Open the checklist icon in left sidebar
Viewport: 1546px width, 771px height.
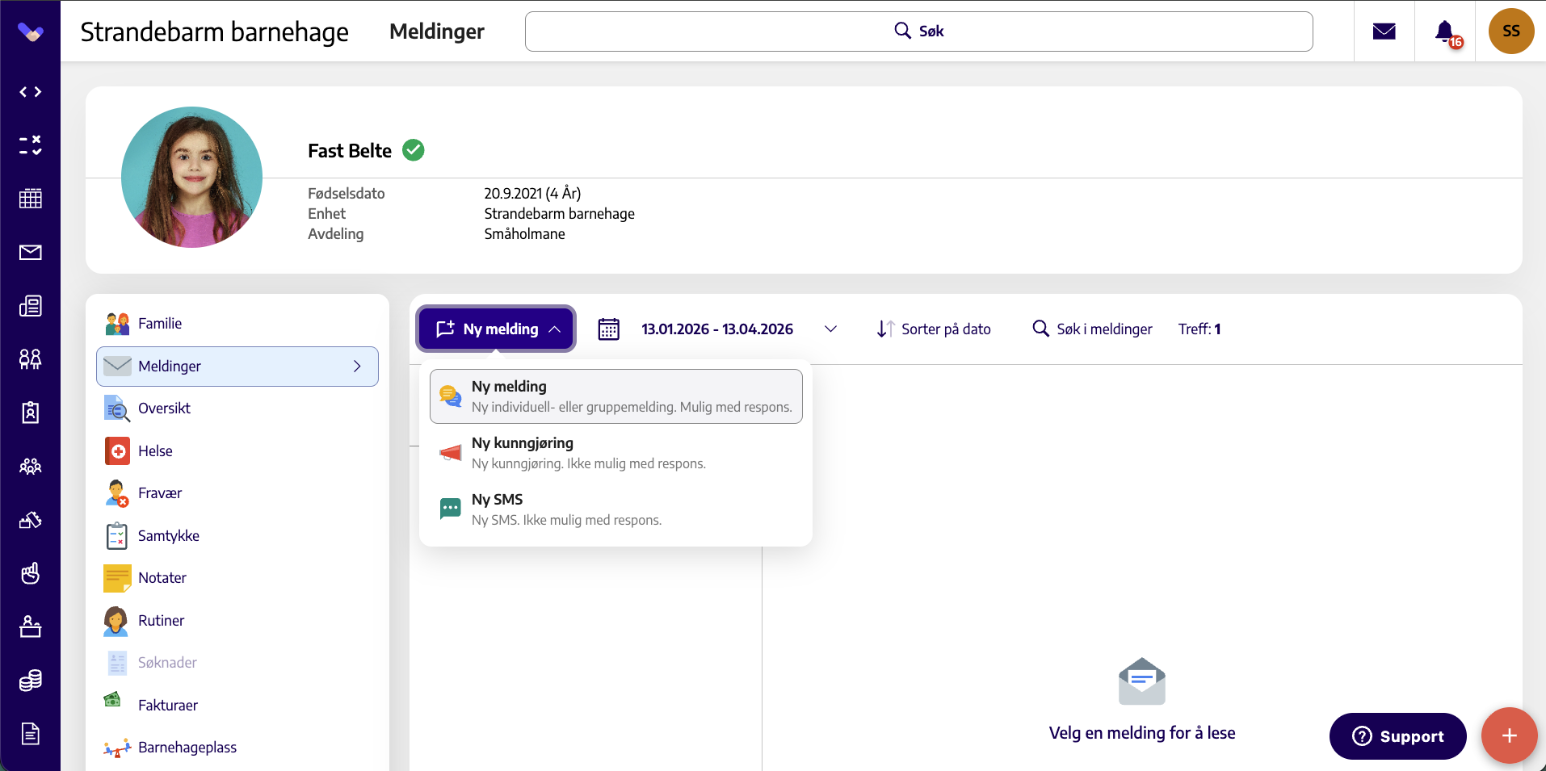(x=30, y=145)
